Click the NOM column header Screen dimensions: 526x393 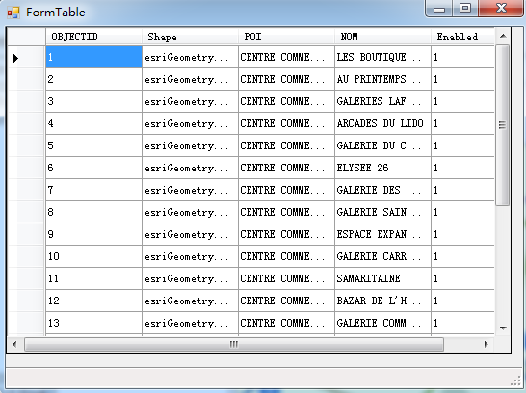[382, 37]
